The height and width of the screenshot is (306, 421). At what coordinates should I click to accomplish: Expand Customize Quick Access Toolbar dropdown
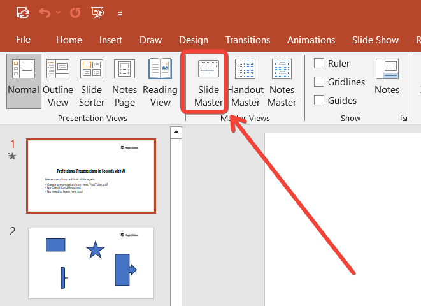click(x=120, y=13)
